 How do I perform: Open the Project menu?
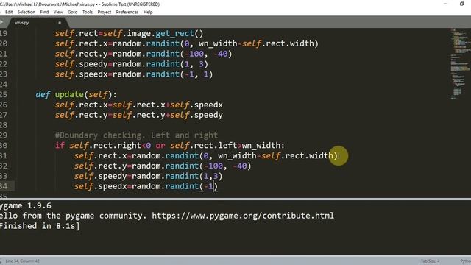click(x=105, y=12)
